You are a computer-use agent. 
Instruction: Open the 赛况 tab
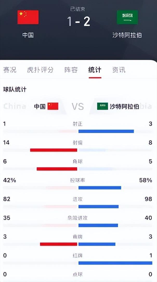click(10, 70)
